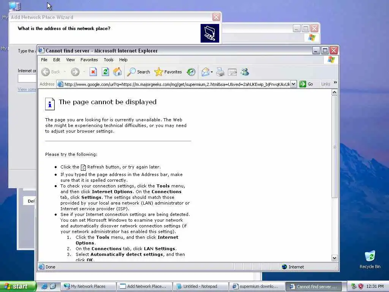Viewport: 389px width, 292px height.
Task: Click the info icon beside the error heading
Action: (50, 104)
